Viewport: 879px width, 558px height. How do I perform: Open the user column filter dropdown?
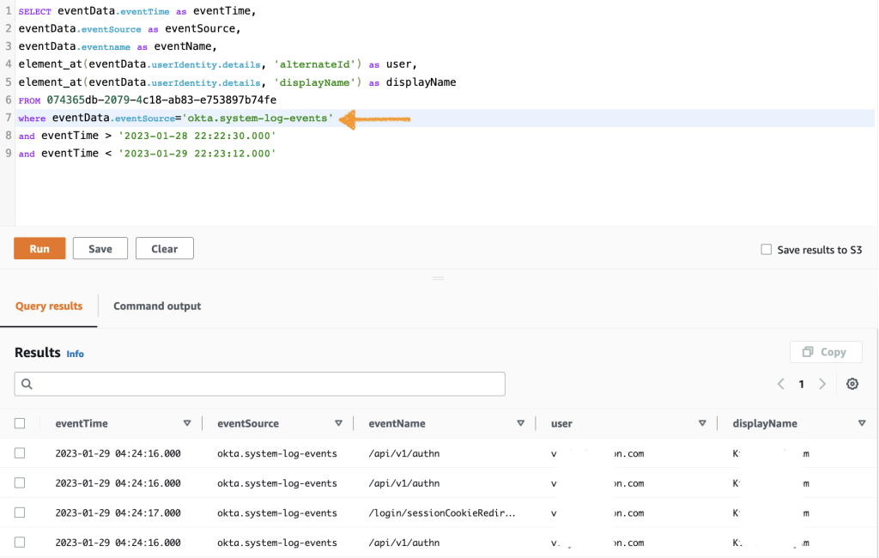702,422
